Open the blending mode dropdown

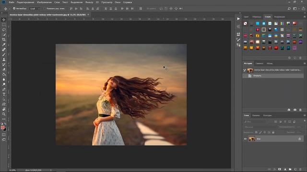260,127
